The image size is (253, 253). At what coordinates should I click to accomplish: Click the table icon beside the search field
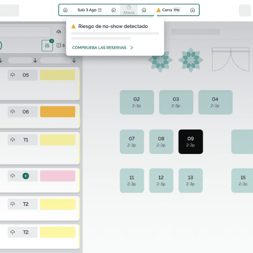[x=59, y=32]
